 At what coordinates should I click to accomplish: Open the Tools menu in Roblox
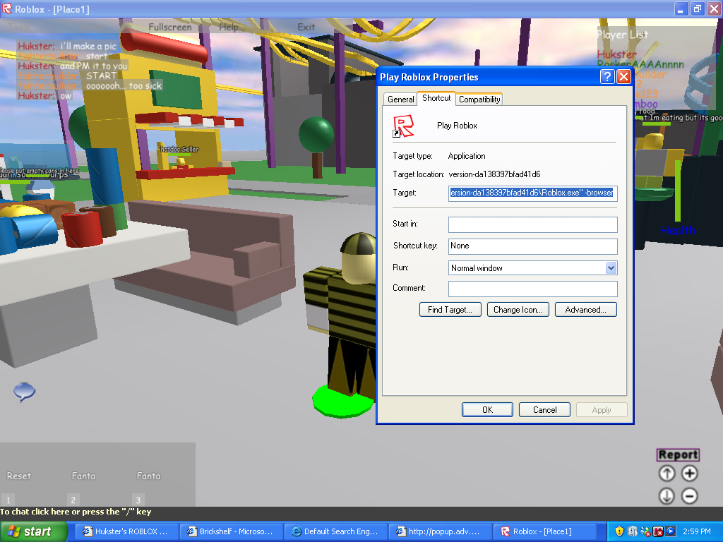[x=18, y=27]
